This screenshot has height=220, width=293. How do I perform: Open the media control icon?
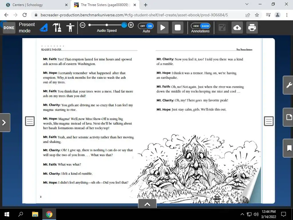pos(268,15)
